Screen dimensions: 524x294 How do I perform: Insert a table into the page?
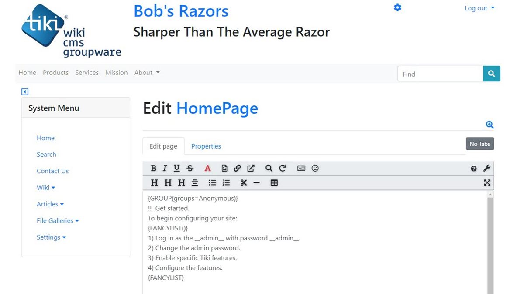274,183
